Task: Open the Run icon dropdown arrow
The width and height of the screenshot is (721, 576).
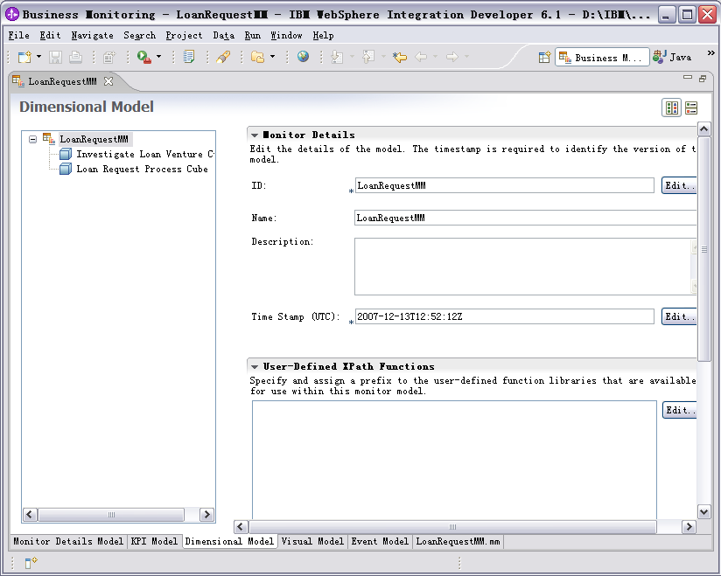Action: (x=158, y=57)
